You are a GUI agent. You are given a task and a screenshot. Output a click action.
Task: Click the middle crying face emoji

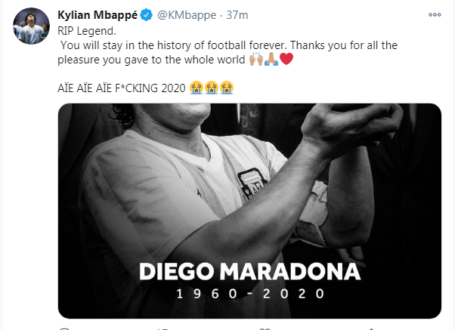[x=212, y=88]
